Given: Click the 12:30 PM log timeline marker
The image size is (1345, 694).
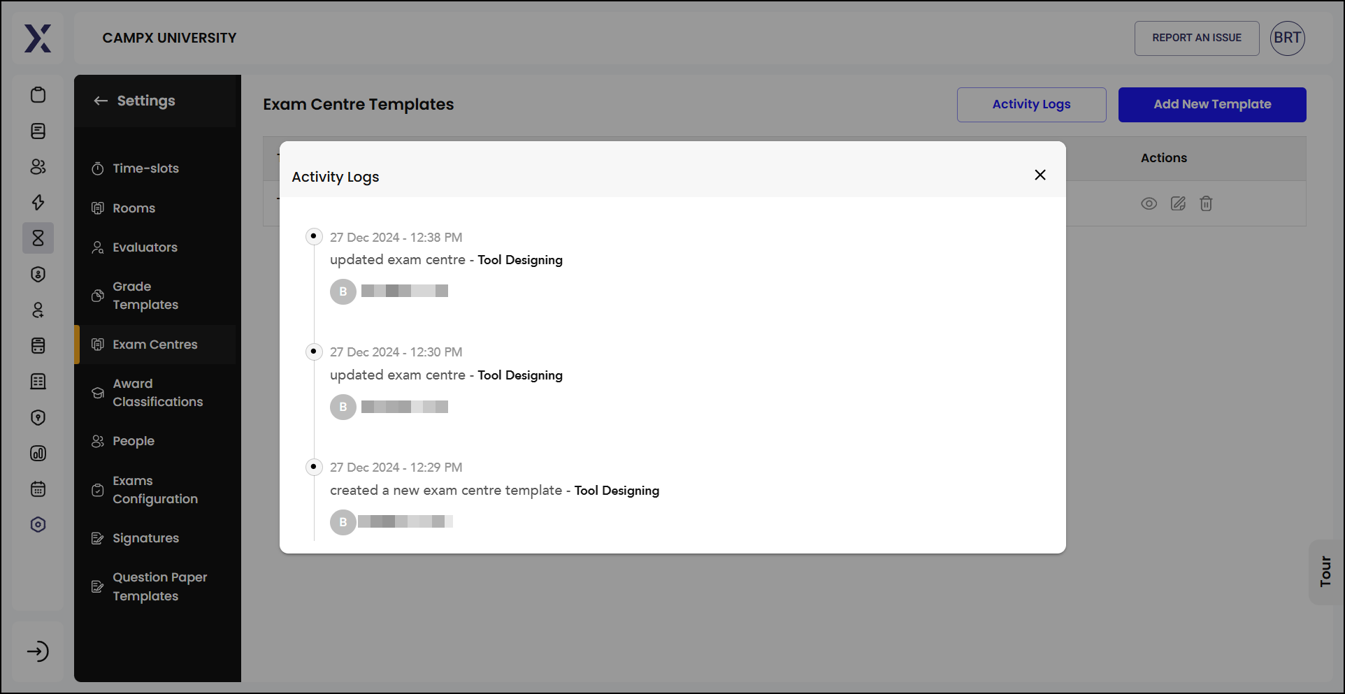Looking at the screenshot, I should point(314,351).
